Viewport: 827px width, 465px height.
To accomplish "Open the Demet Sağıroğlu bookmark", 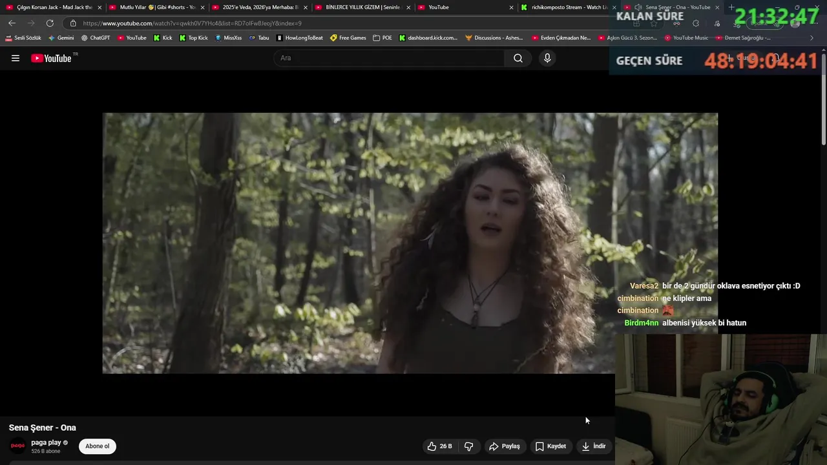I will [x=743, y=38].
